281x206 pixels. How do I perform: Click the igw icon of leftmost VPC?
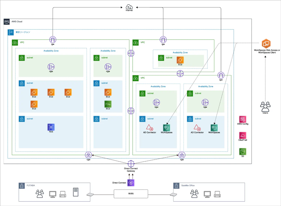tap(52, 40)
